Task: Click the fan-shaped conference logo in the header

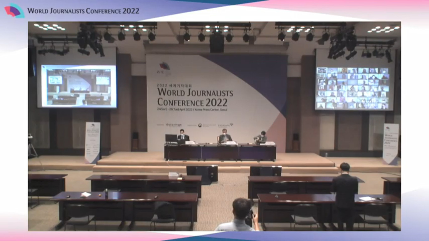Action: 14,10
